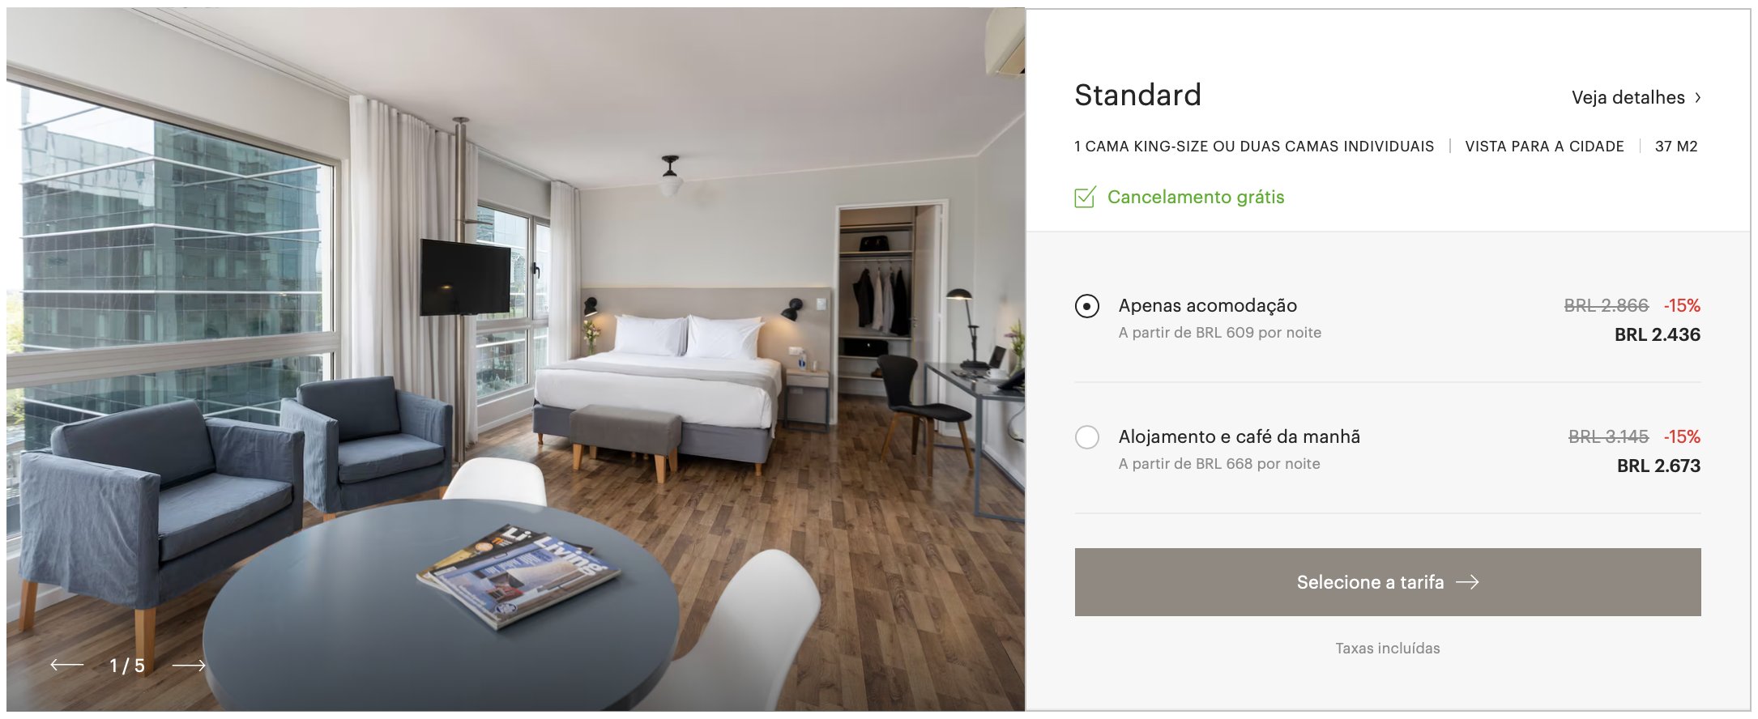Click A partir de BRL 668 por noite
This screenshot has height=719, width=1758.
1219,464
